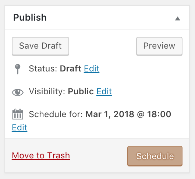
Task: Click the Save Draft button
Action: coord(40,46)
